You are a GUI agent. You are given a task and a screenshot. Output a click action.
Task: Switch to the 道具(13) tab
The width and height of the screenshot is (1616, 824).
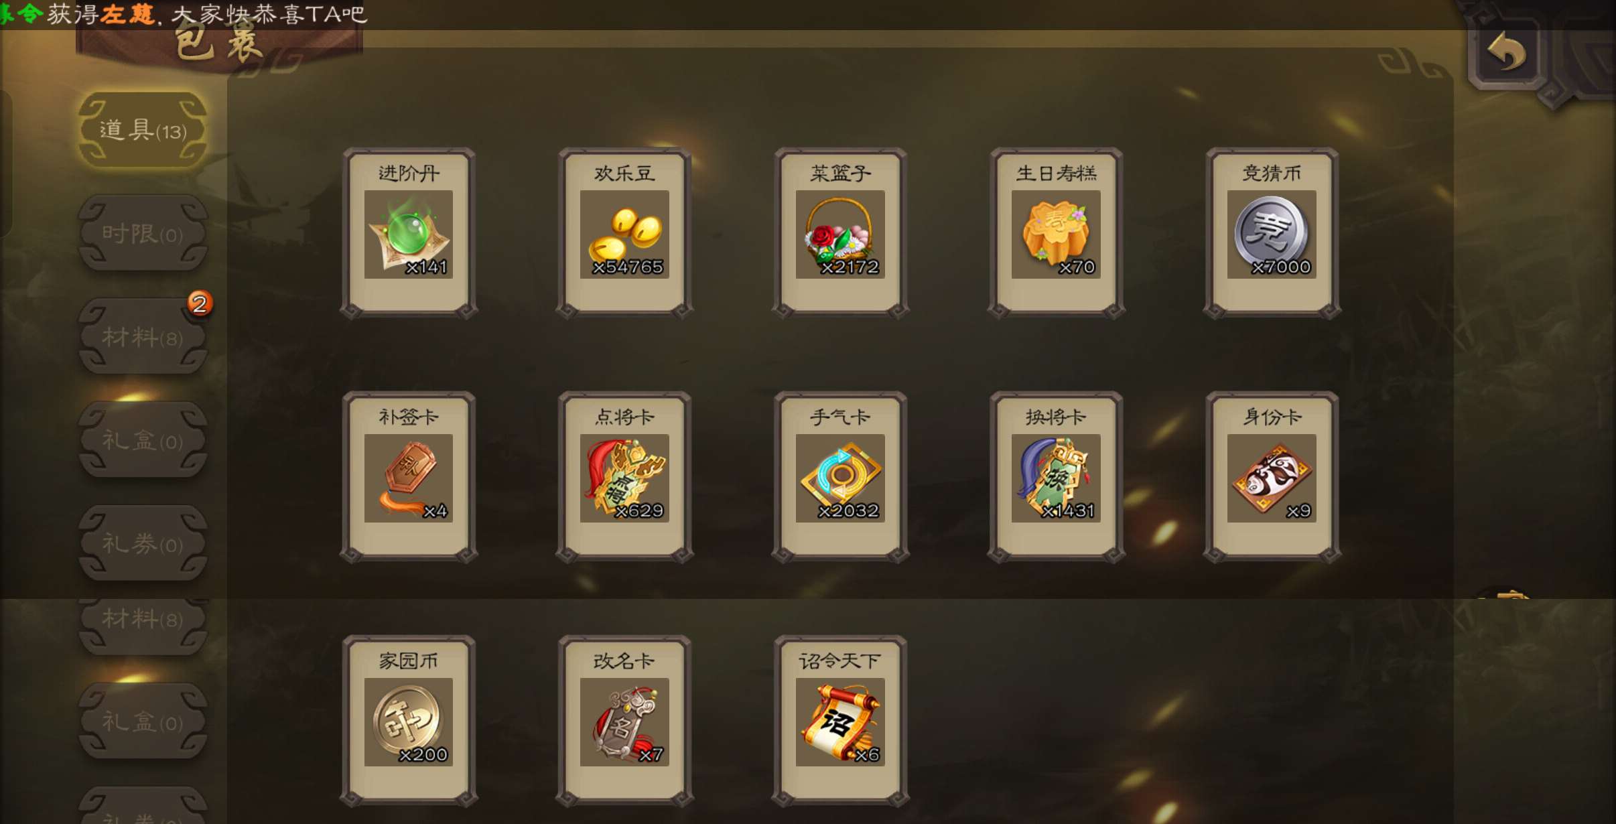(143, 130)
